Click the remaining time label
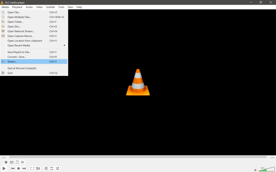 tap(272, 157)
